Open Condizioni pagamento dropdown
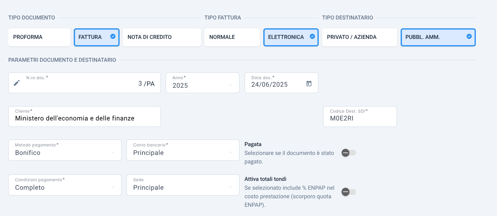This screenshot has width=497, height=216. point(65,185)
